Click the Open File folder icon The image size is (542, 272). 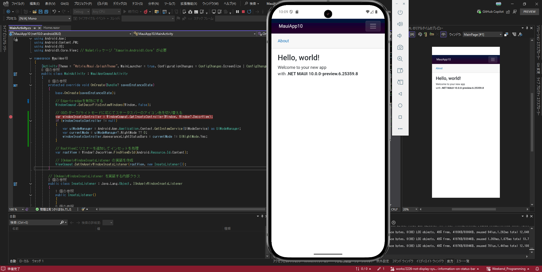point(34,12)
